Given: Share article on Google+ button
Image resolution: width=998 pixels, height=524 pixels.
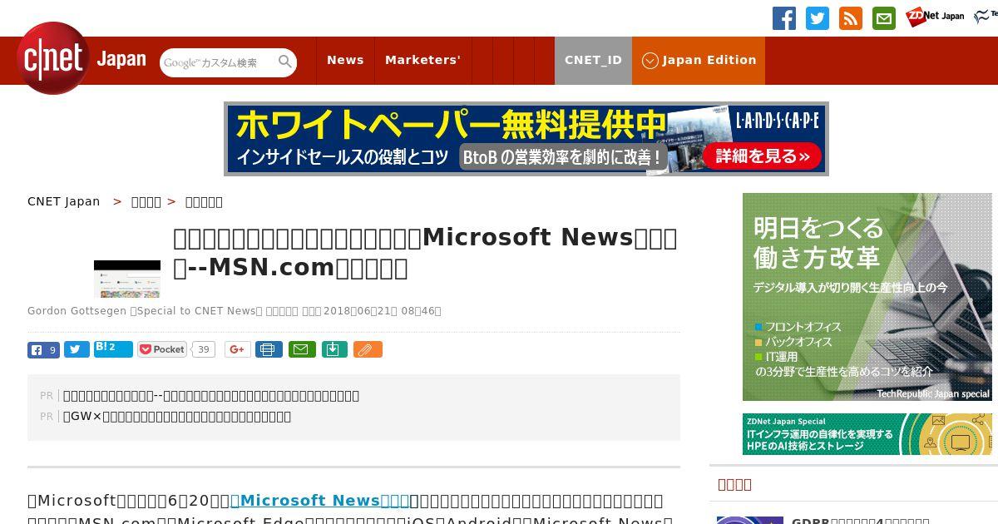Looking at the screenshot, I should point(237,349).
